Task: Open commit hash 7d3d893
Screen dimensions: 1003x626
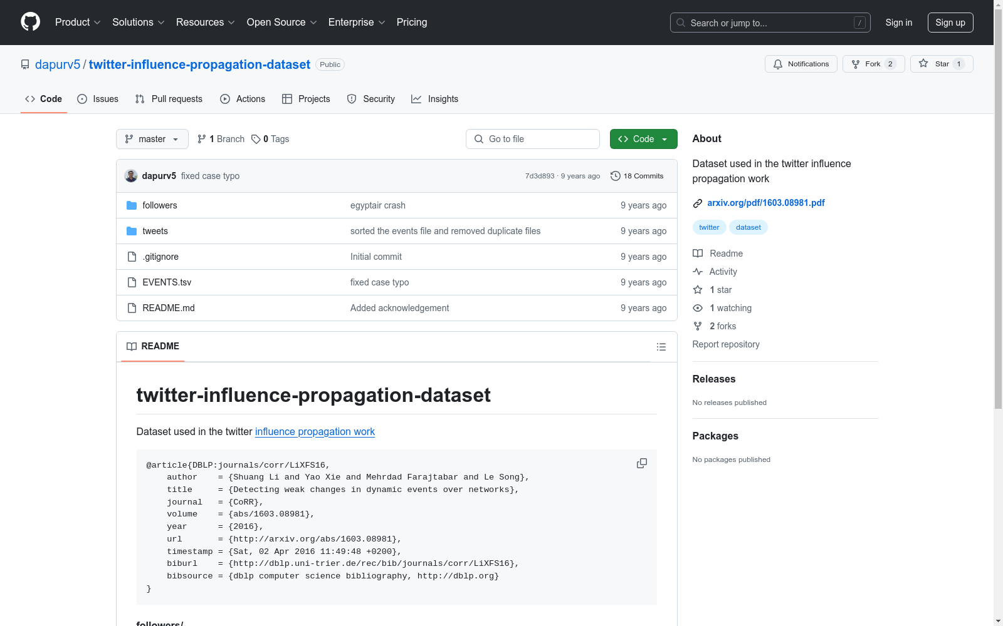Action: 540,176
